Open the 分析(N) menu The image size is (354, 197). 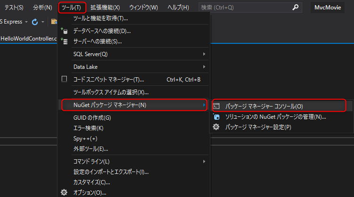click(42, 8)
